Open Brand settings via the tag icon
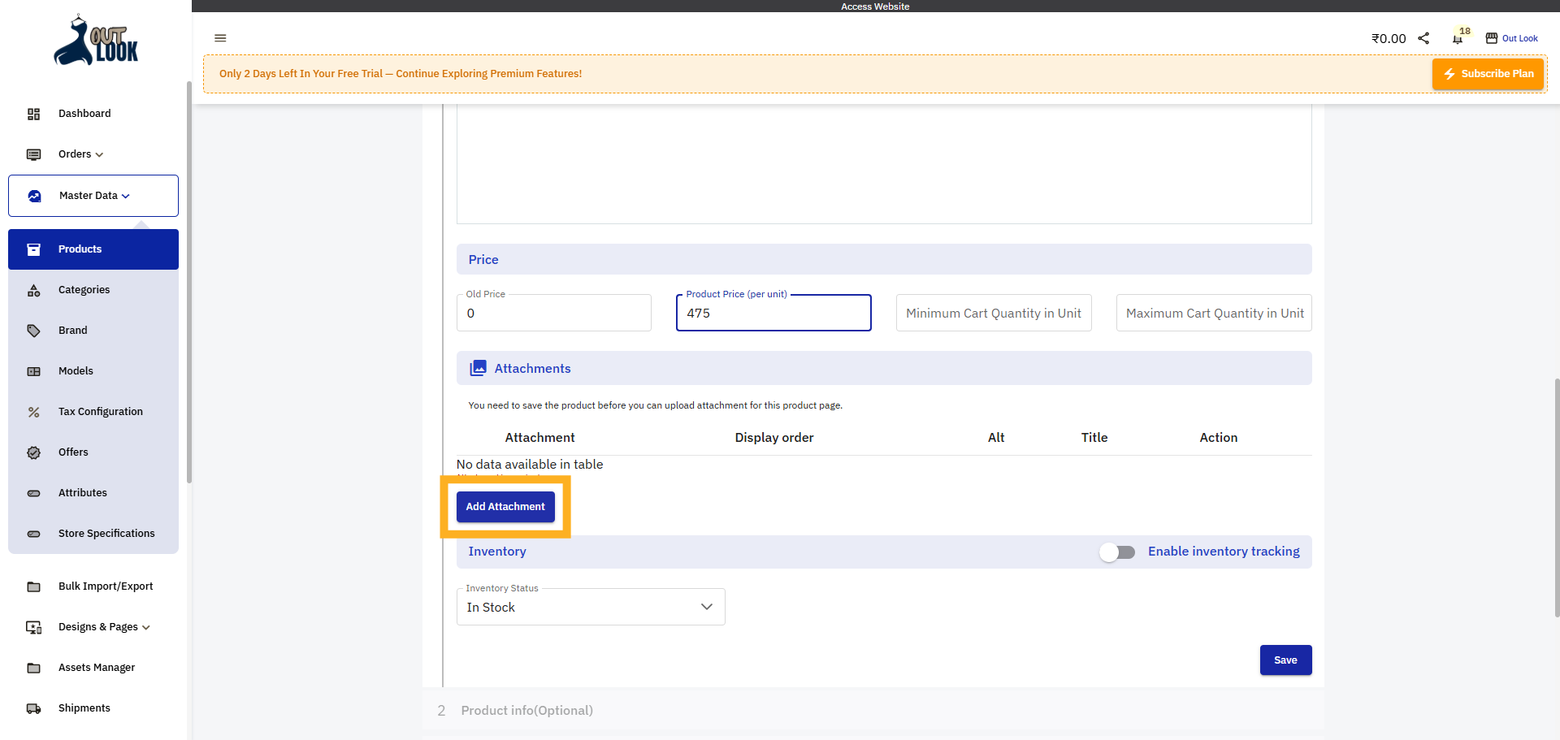Viewport: 1560px width, 740px height. pos(33,331)
